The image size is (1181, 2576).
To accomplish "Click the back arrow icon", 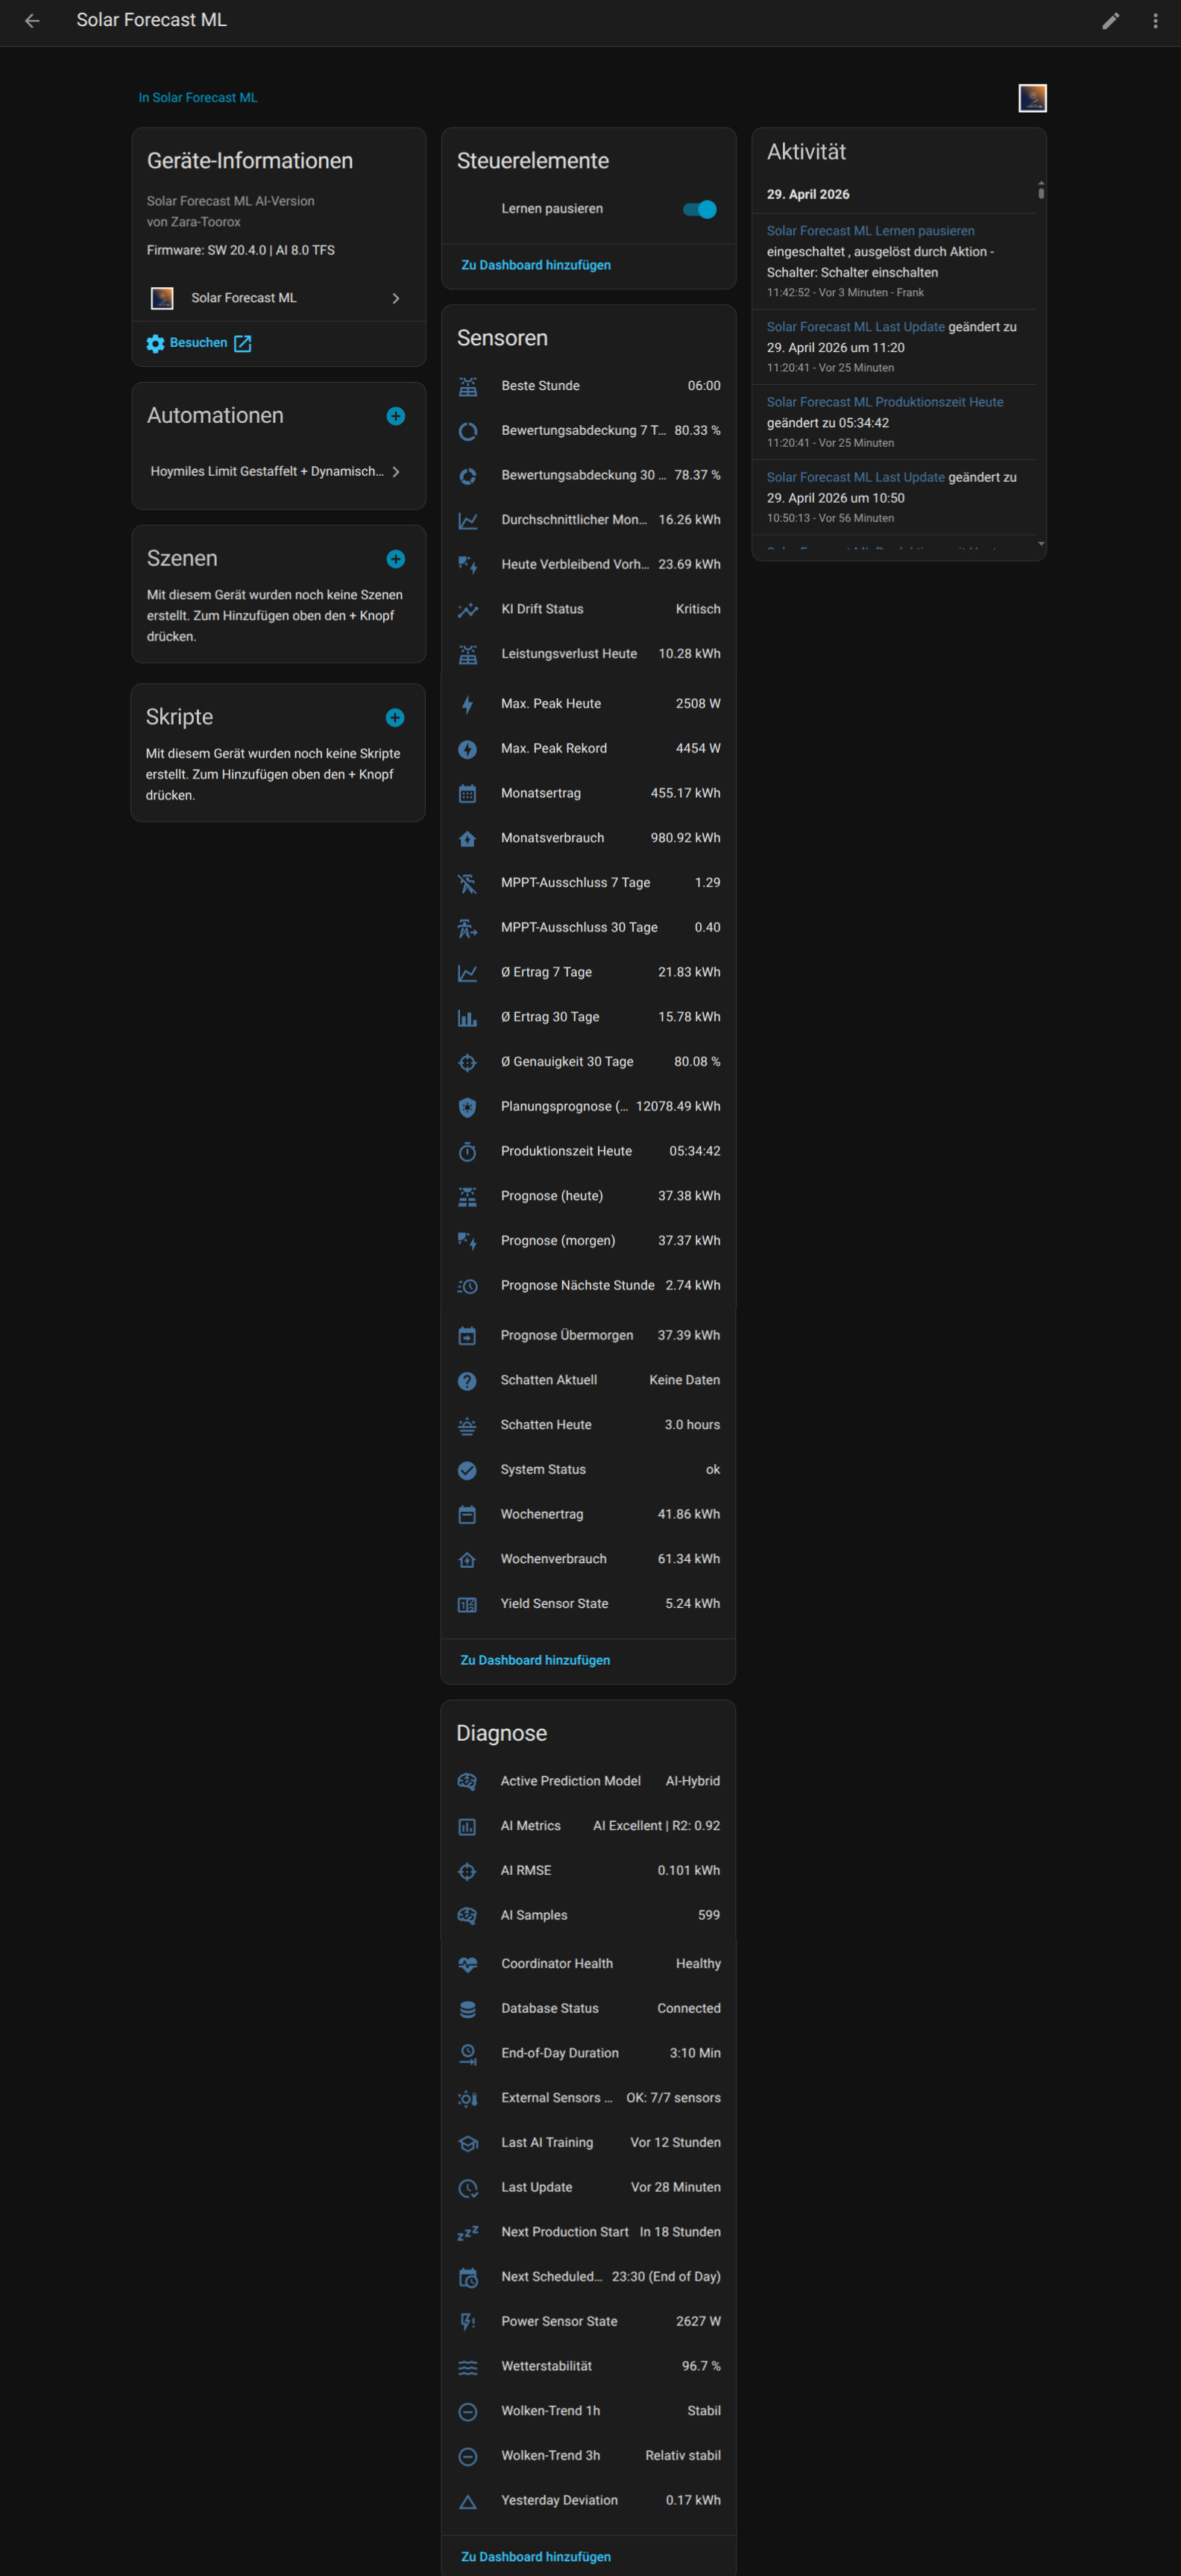I will coord(32,21).
